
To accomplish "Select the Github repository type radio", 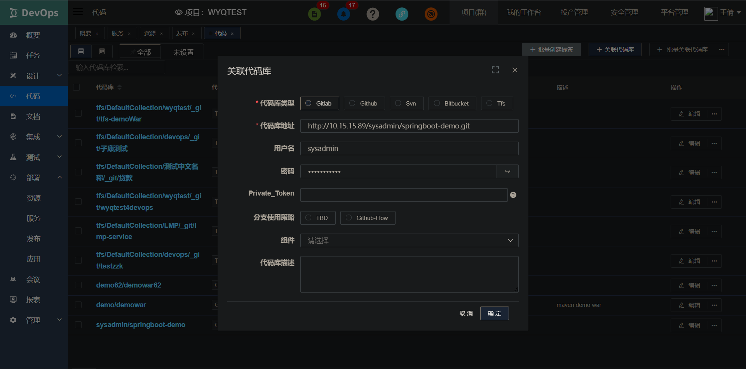I will point(352,103).
